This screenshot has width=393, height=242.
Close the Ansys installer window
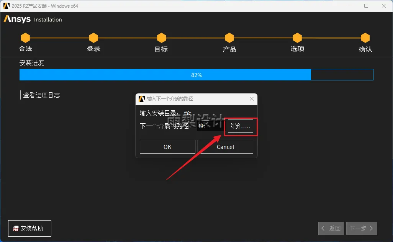[x=384, y=6]
